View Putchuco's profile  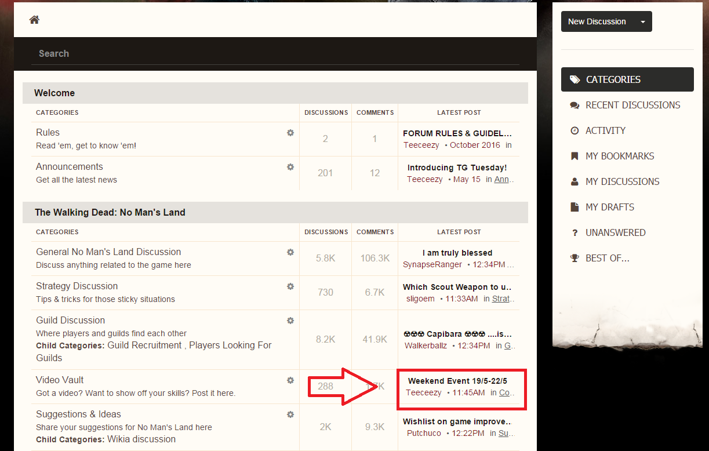point(424,433)
